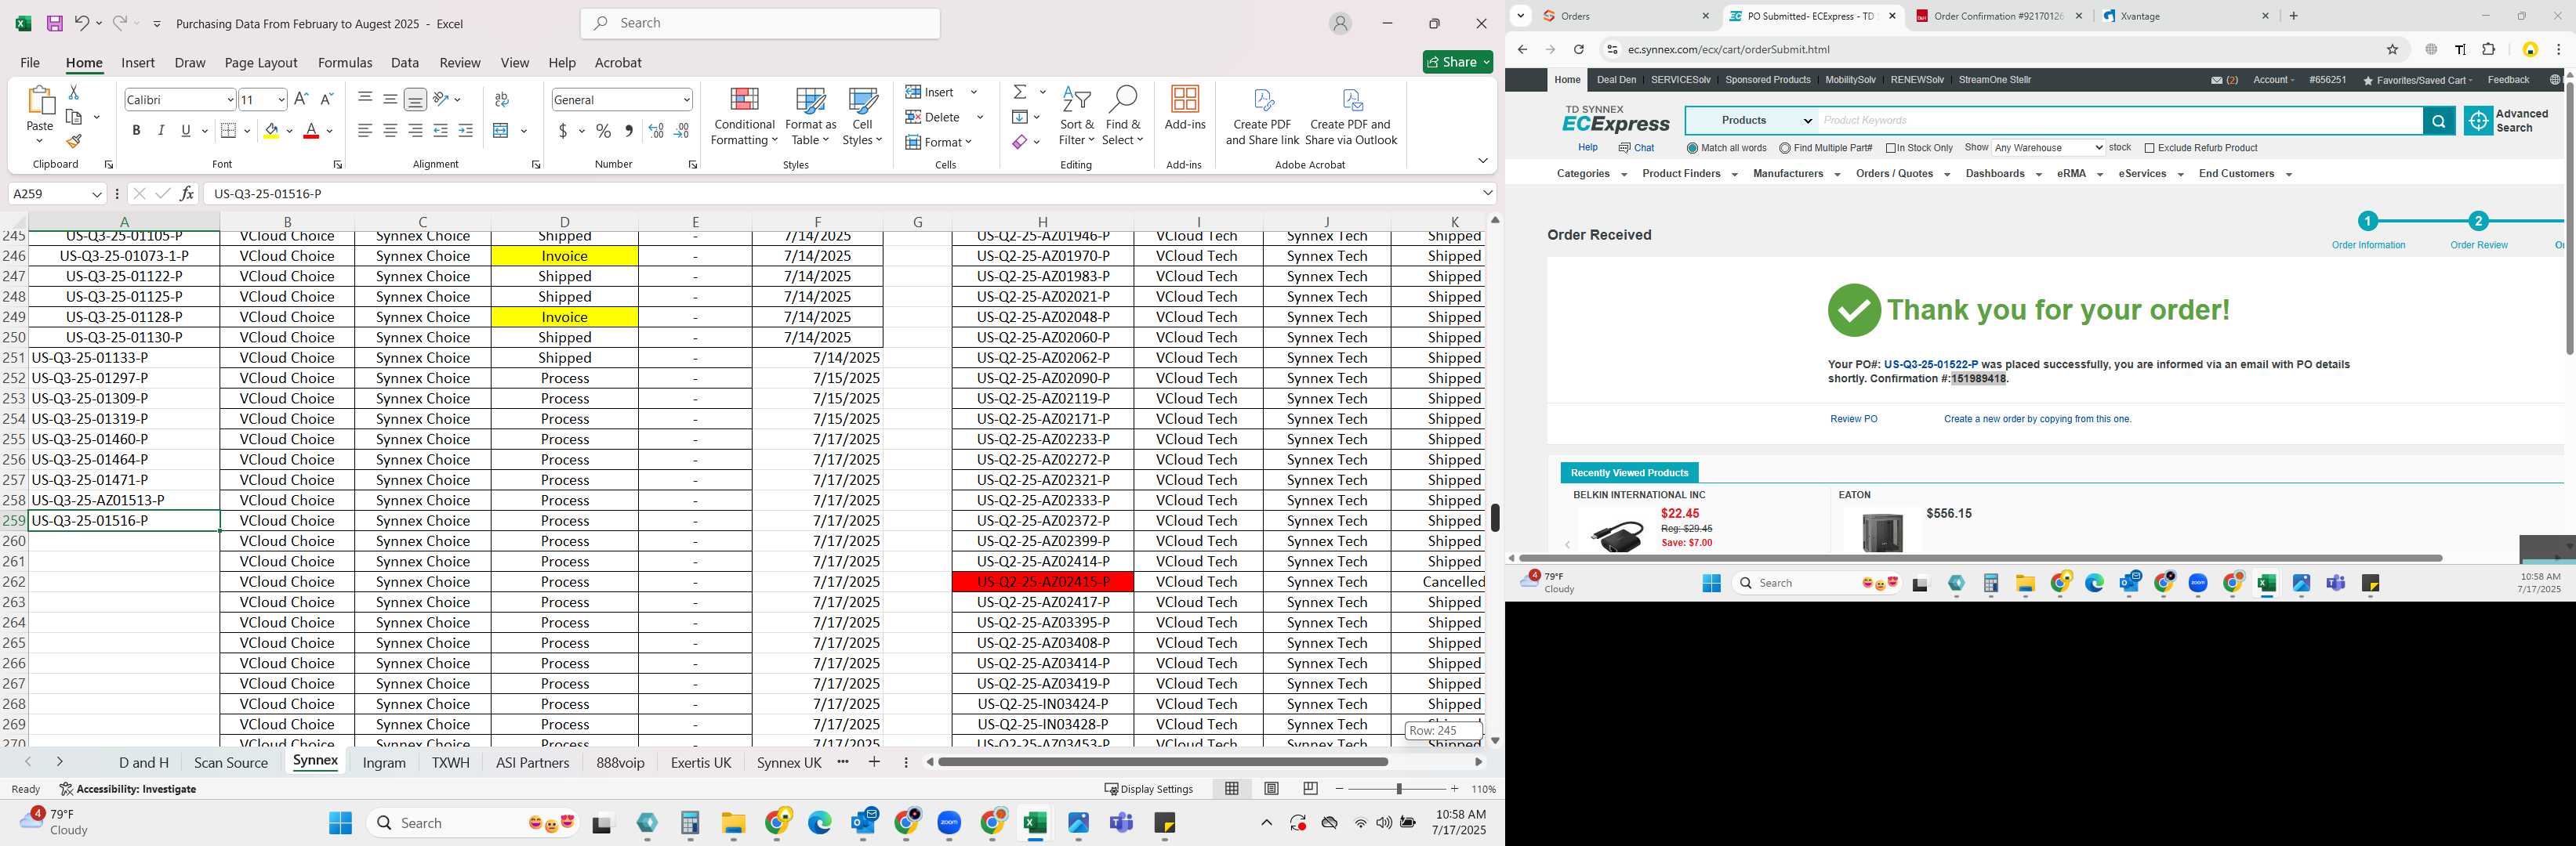Image resolution: width=2576 pixels, height=846 pixels.
Task: Check the Exclude Refurb Product checkbox
Action: [2149, 148]
